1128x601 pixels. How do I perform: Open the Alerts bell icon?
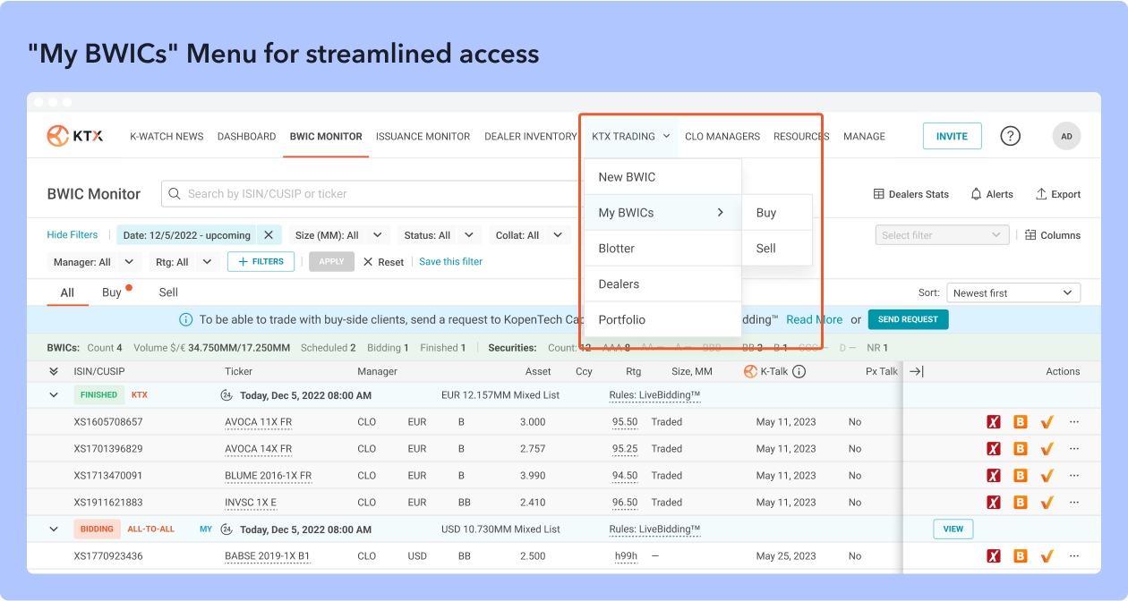coord(977,194)
